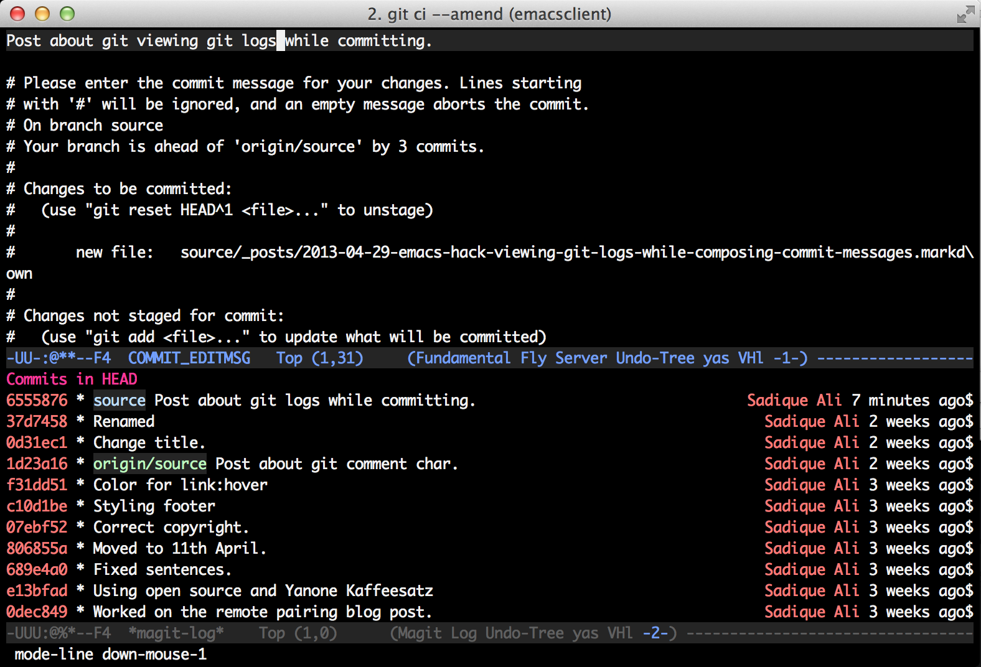Click '-UUU:@%*--F4' status in lower mode line
This screenshot has height=667, width=981.
tap(59, 633)
